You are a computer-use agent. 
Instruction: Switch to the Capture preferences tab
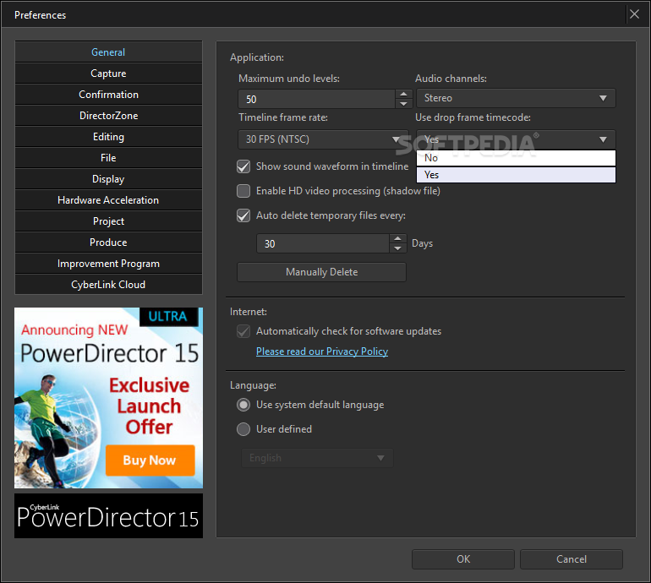click(x=108, y=74)
